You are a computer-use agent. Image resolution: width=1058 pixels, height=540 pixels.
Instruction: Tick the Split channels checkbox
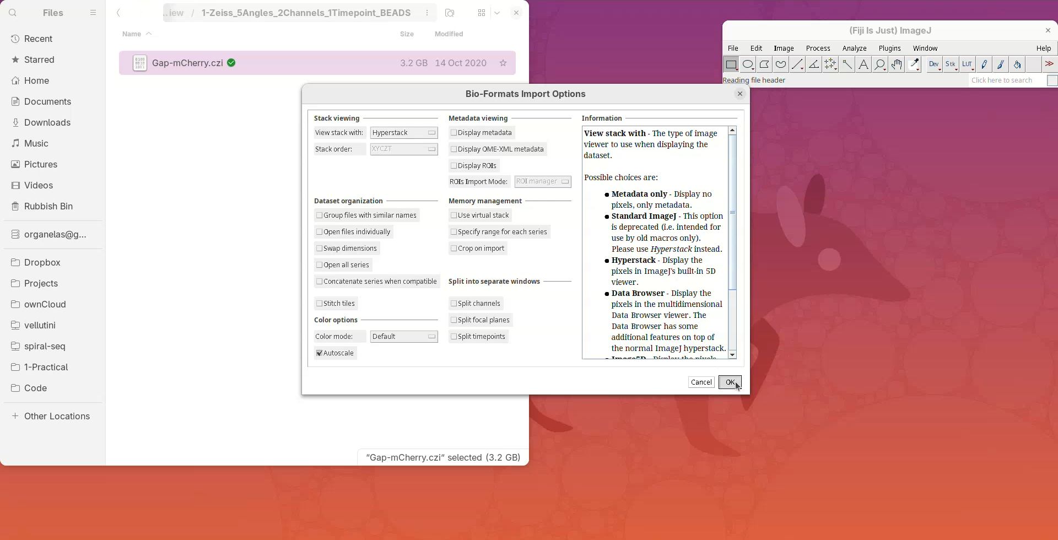[x=454, y=304]
